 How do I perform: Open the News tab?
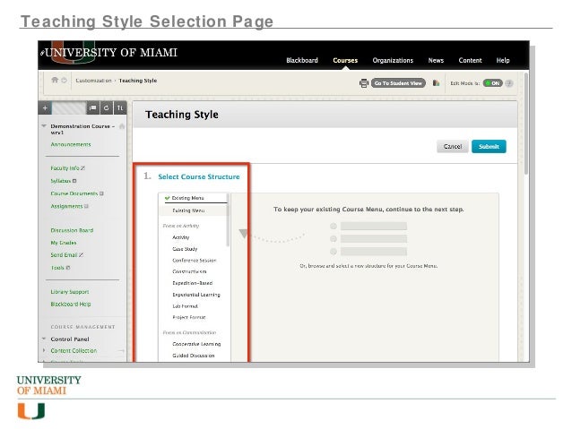(436, 61)
